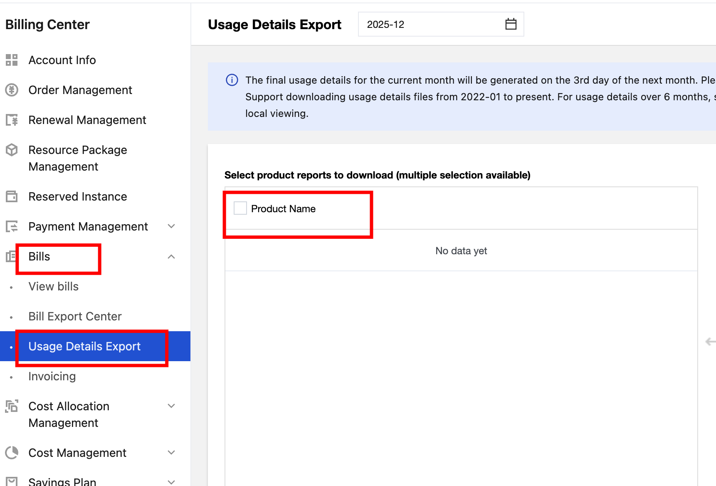Open the Invoicing page
This screenshot has height=486, width=716.
tap(52, 377)
